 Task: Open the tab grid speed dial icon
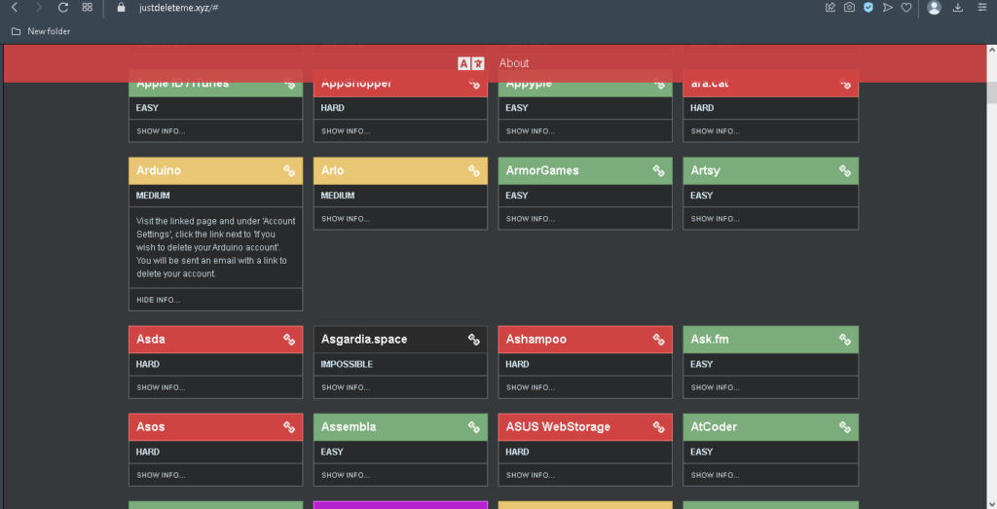pyautogui.click(x=87, y=8)
